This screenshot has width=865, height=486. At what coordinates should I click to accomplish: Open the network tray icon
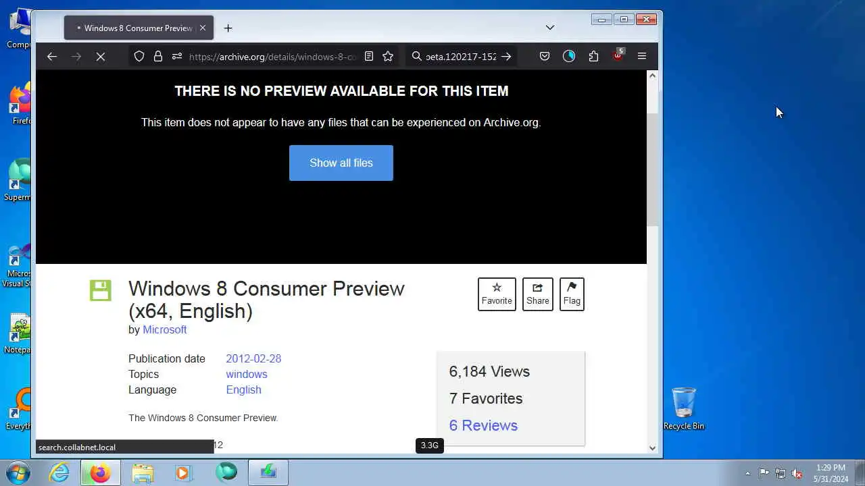tap(781, 473)
